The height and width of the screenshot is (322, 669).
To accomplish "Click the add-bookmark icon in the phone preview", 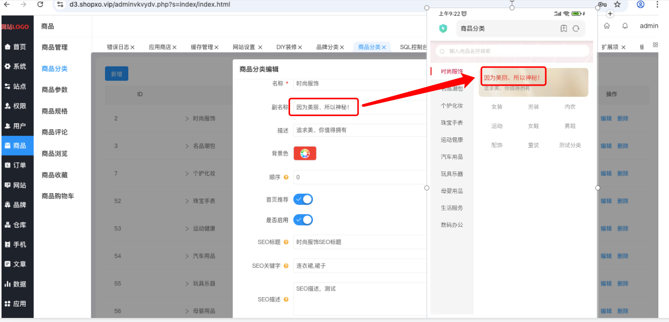I will click(x=564, y=28).
